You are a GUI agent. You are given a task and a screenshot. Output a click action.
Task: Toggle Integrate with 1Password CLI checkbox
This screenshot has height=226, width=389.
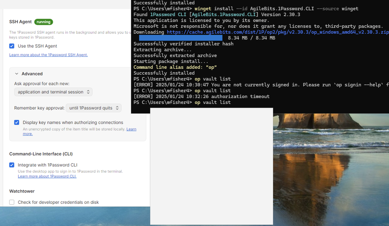point(12,165)
